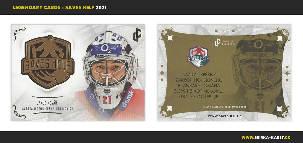The image size is (303, 143).
Task: Click the bronze Saves Help badge emblem
Action: (x=48, y=62)
